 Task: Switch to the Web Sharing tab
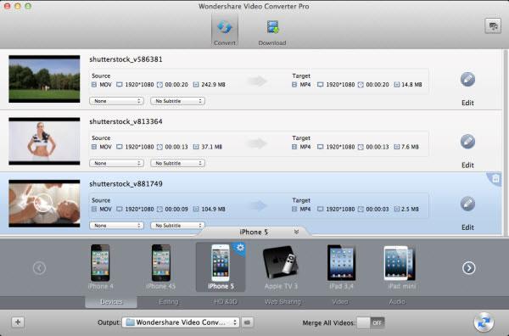click(x=282, y=302)
